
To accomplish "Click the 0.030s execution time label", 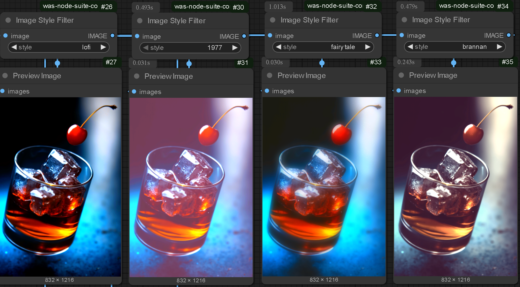I will point(274,62).
